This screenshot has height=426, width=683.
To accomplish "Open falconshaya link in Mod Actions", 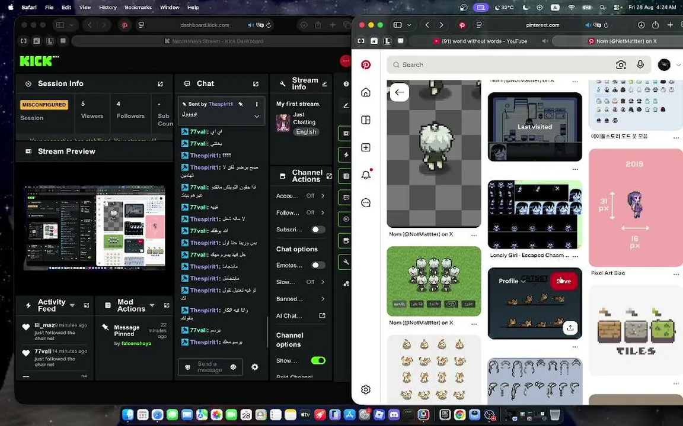I will (136, 343).
